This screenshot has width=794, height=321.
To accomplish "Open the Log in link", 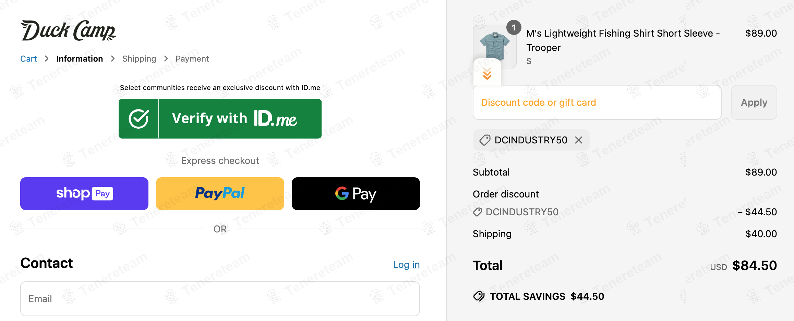I will [406, 265].
